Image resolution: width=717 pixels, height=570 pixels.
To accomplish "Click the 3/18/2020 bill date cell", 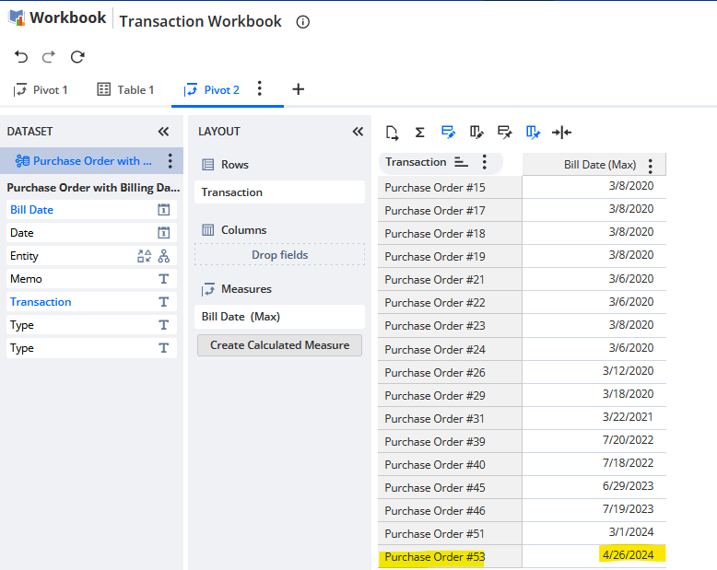I will [x=594, y=394].
